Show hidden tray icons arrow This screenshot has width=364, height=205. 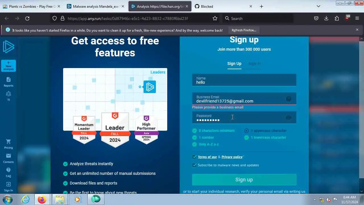tap(315, 200)
